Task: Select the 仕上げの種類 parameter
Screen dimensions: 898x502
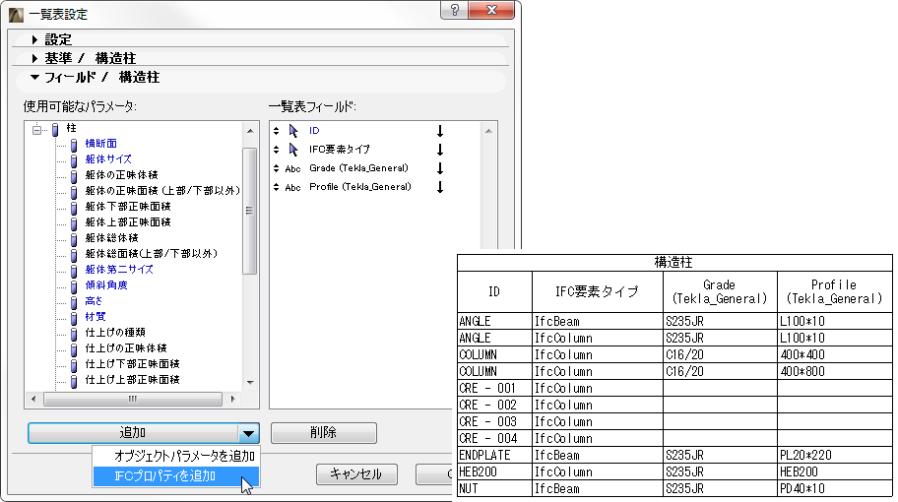Action: [x=115, y=332]
